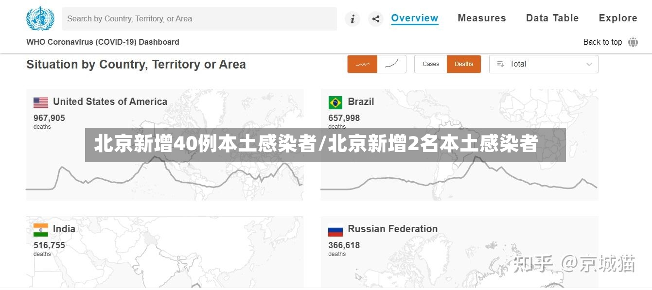This screenshot has width=652, height=290.
Task: Click the United States flag icon
Action: (x=41, y=102)
